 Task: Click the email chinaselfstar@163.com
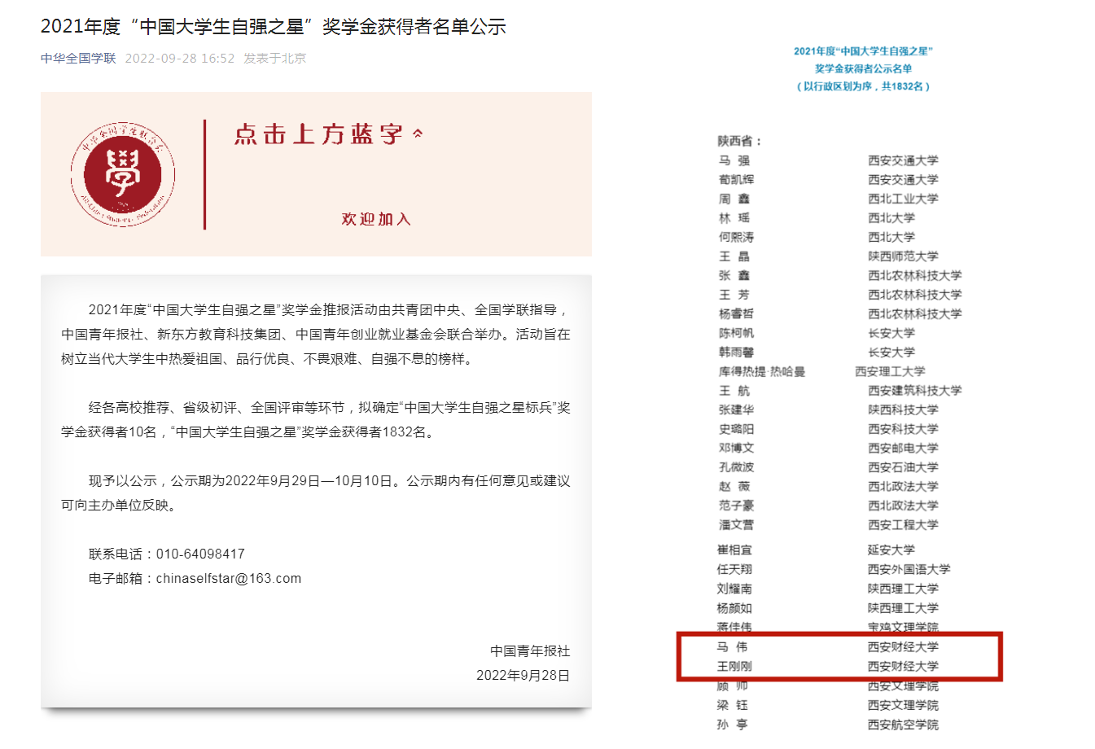229,579
